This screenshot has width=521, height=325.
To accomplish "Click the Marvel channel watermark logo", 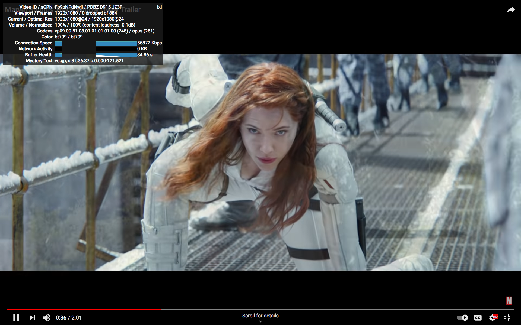I will coord(509,301).
